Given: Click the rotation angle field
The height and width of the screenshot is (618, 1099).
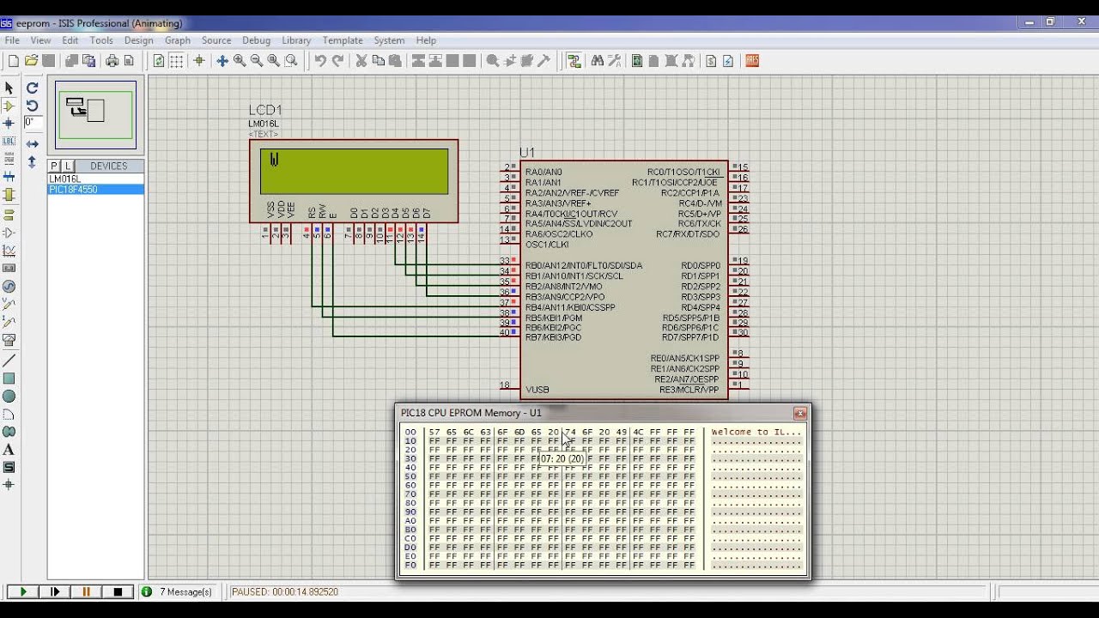Looking at the screenshot, I should (32, 123).
